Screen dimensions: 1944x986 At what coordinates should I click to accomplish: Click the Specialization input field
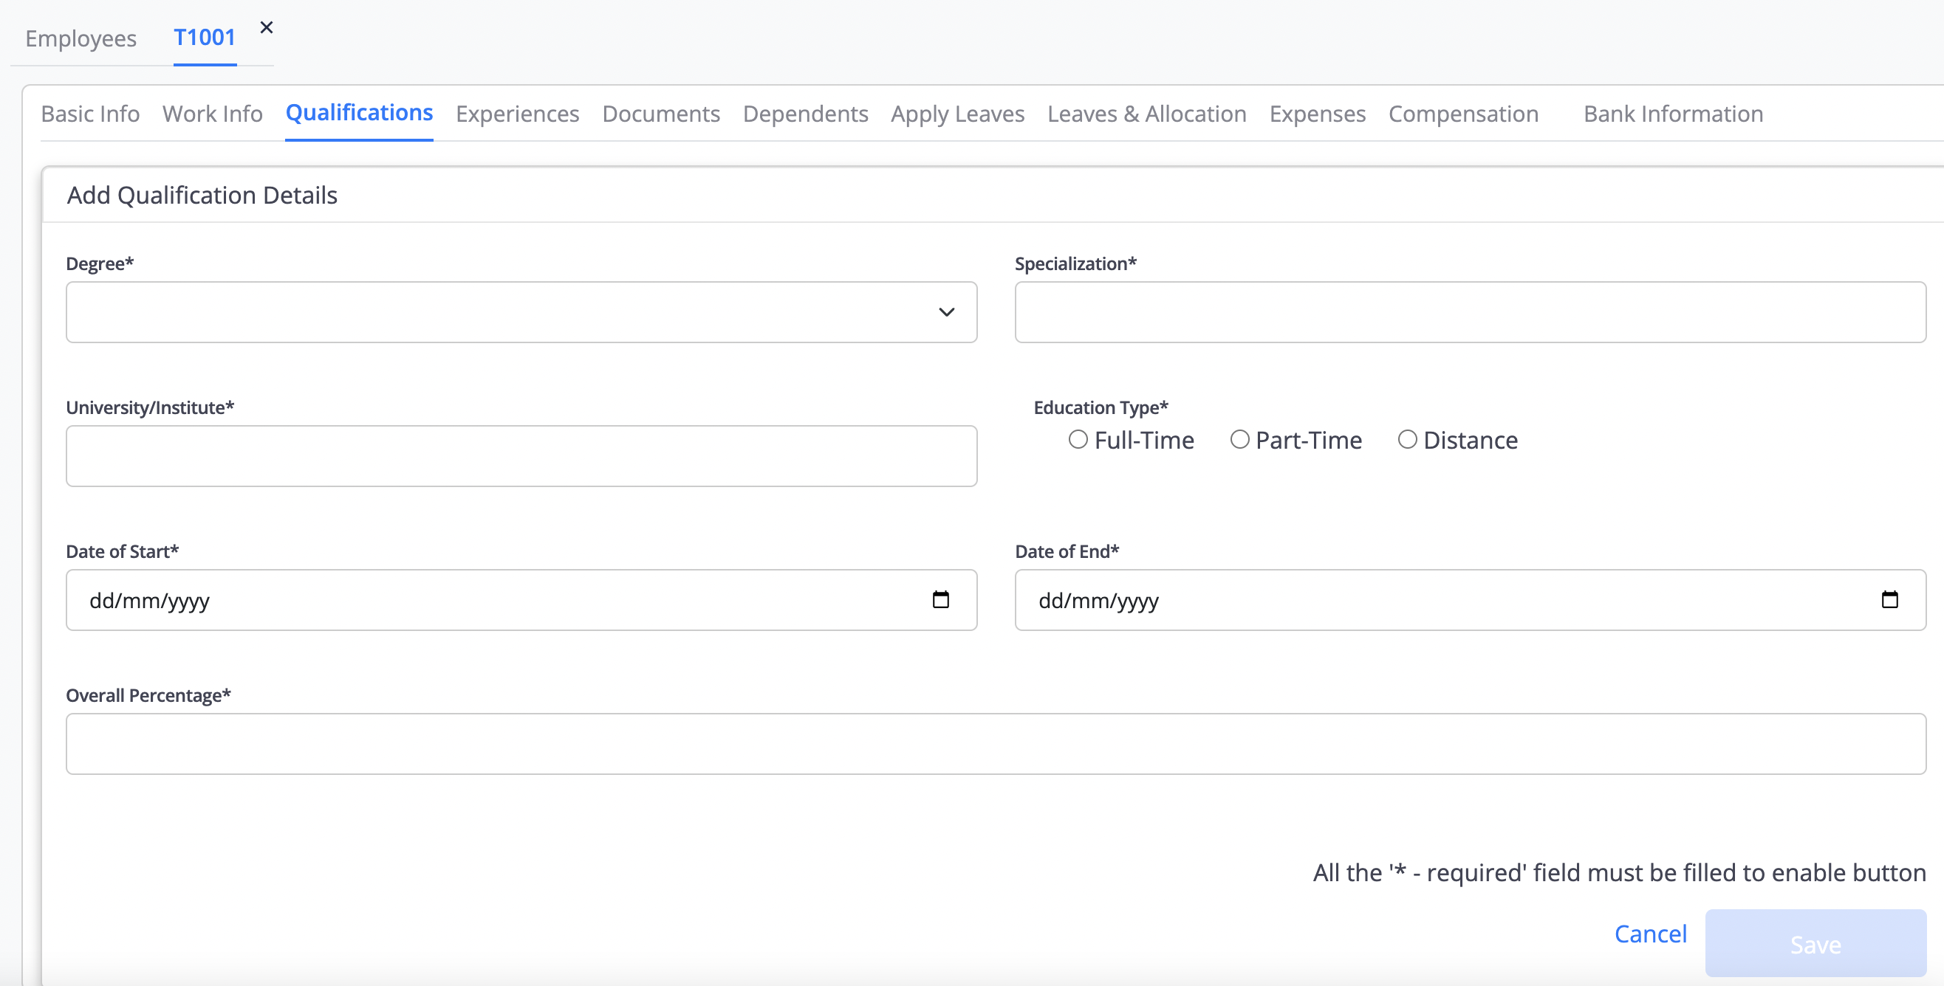[x=1469, y=312]
